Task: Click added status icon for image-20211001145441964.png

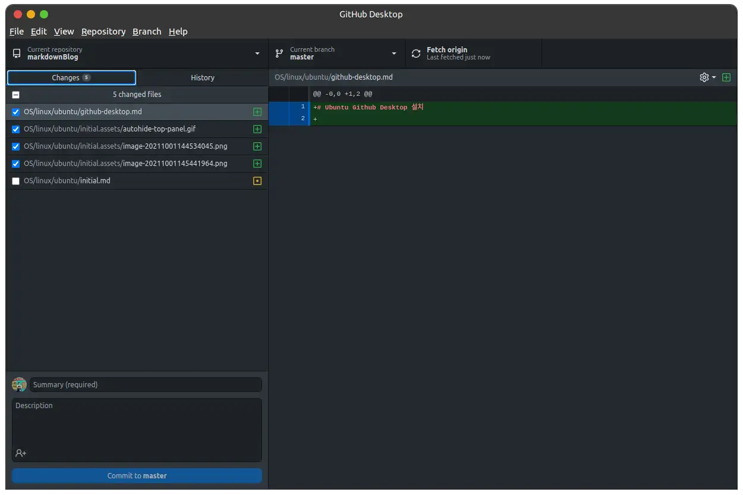Action: (x=257, y=164)
